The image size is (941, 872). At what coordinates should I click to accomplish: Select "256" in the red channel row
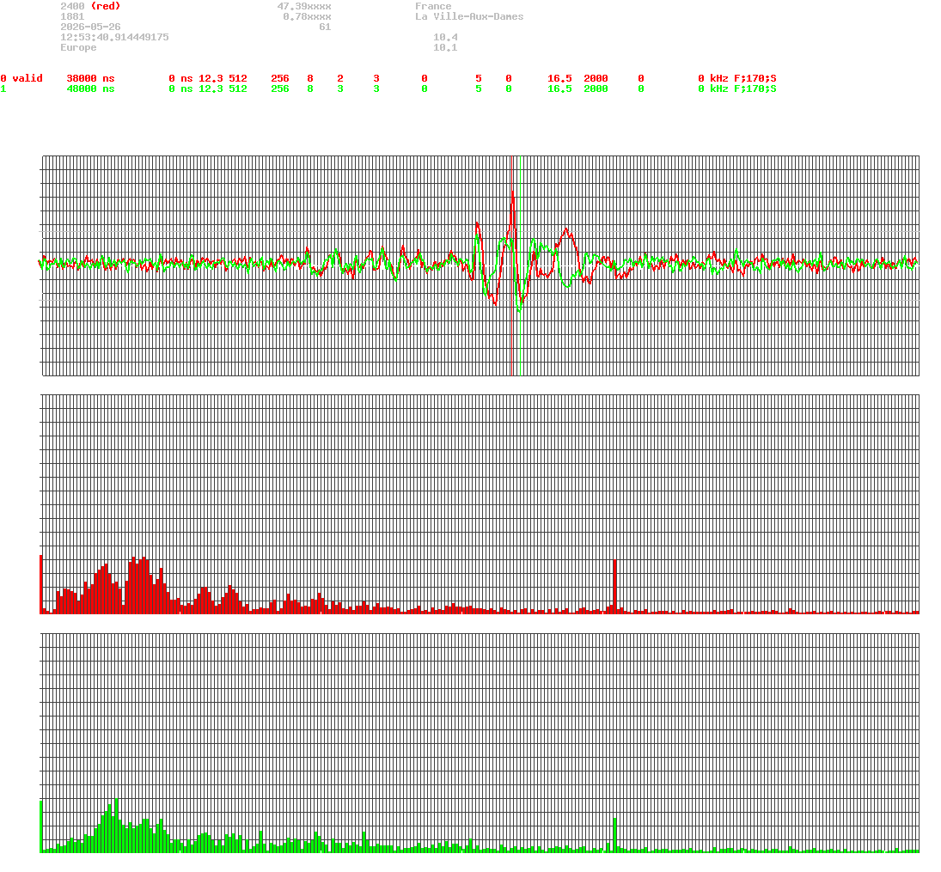click(x=280, y=79)
